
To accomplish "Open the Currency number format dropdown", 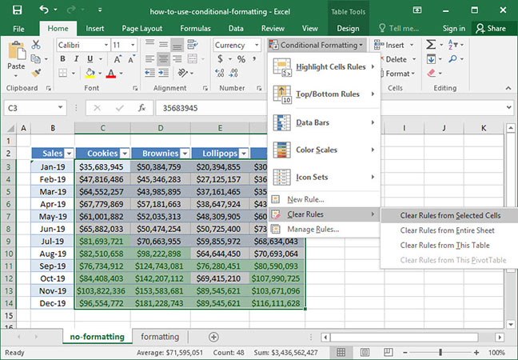I will click(257, 45).
